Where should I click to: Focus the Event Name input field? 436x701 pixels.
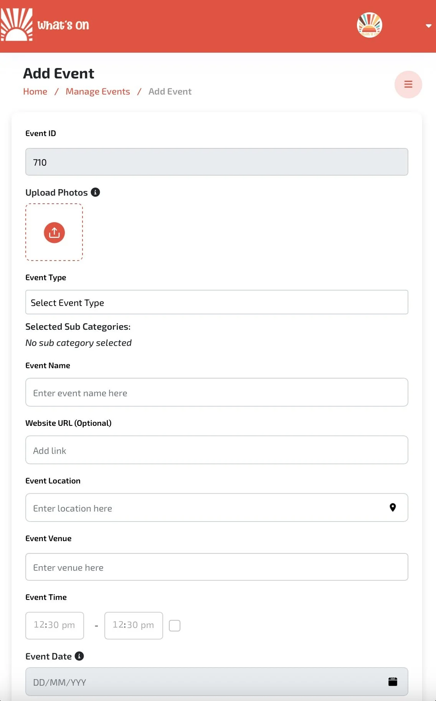216,392
